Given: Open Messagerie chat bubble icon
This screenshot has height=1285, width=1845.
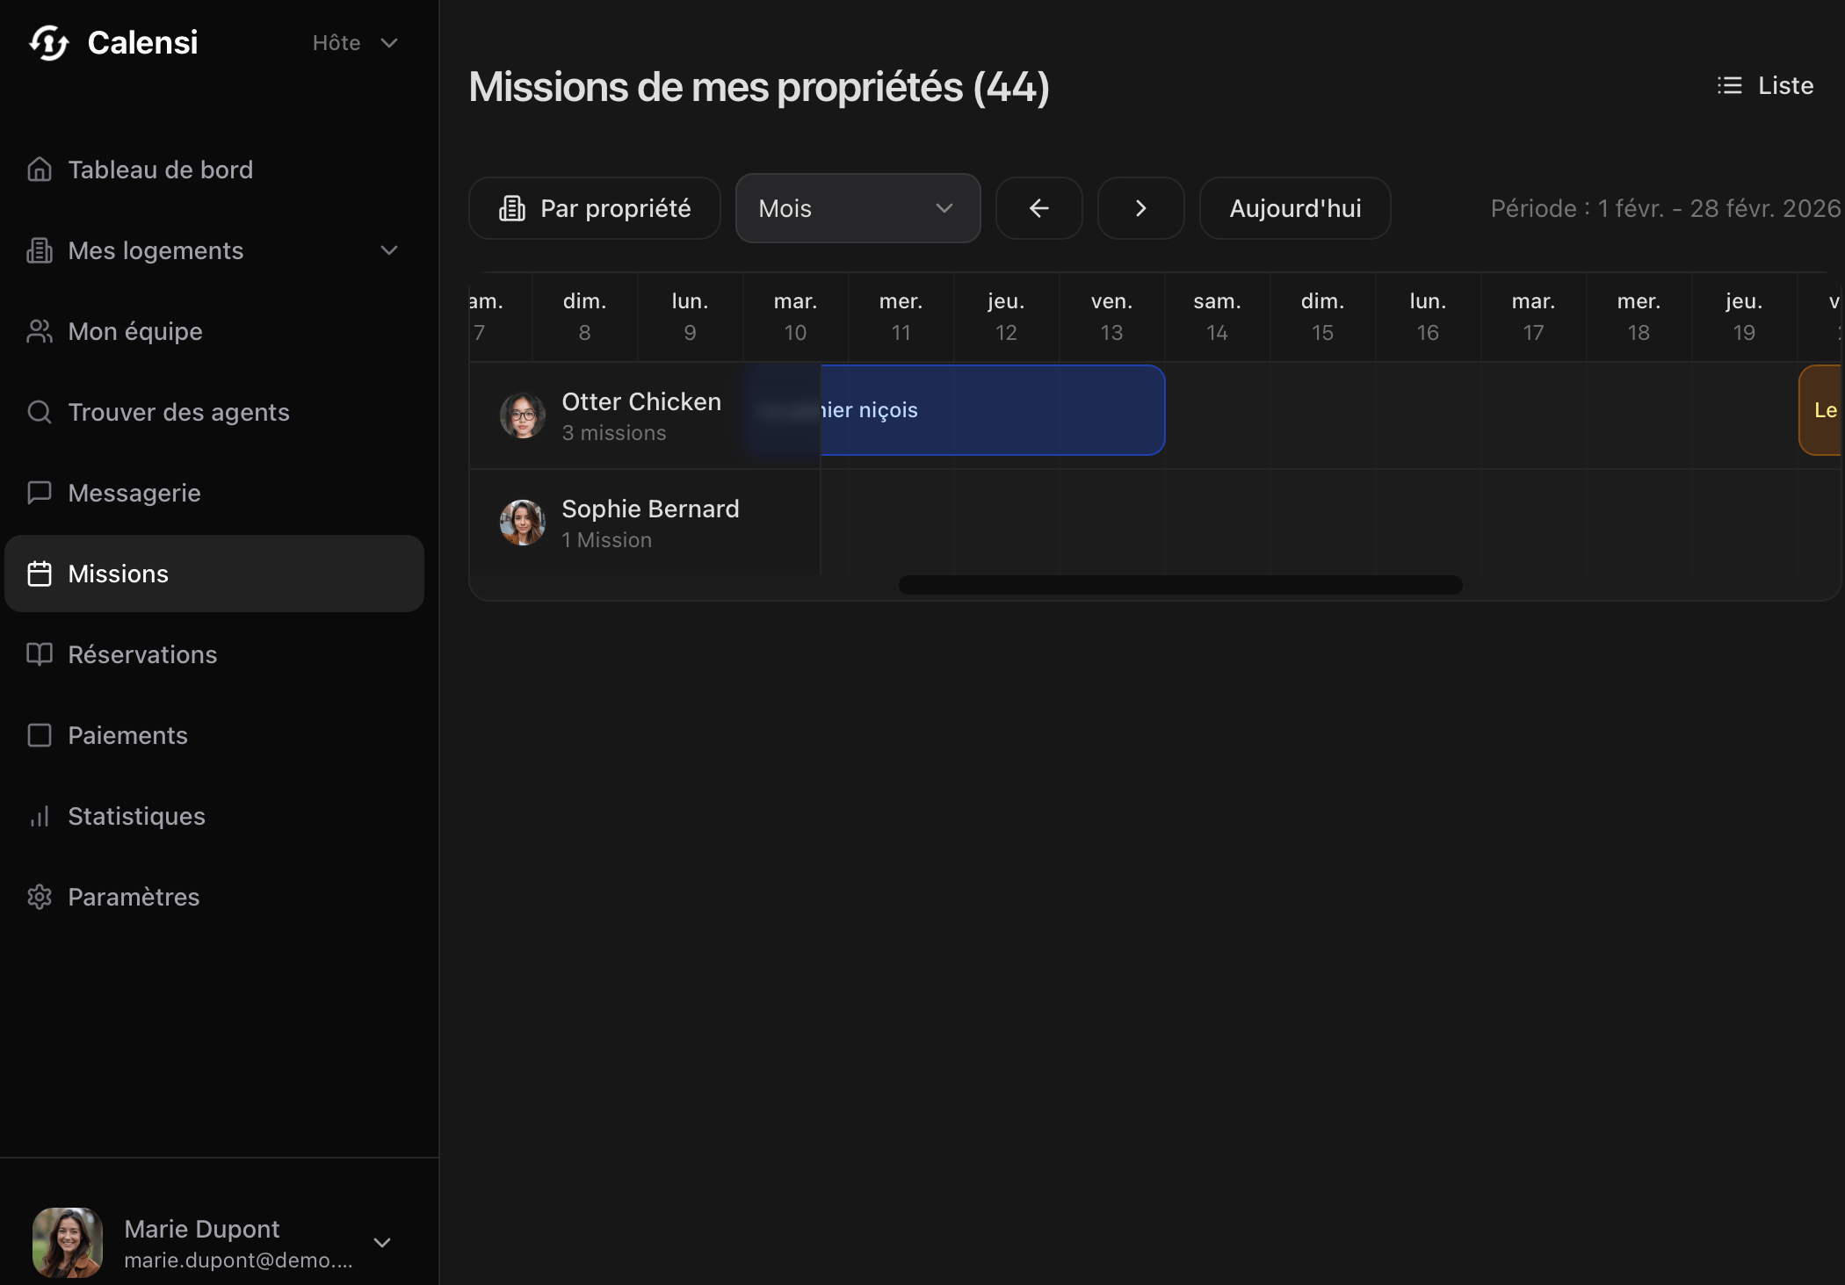Looking at the screenshot, I should point(40,493).
